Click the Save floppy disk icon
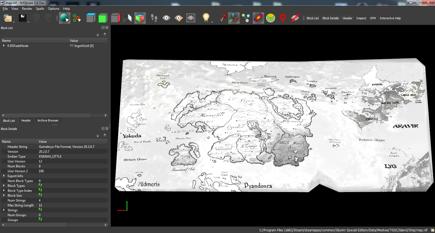 (22, 18)
